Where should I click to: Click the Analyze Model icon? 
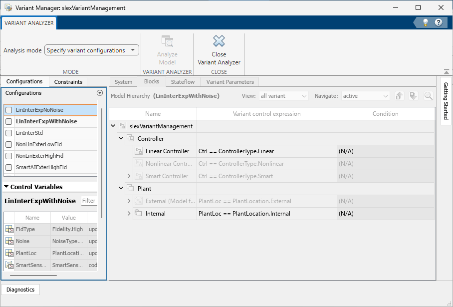(x=167, y=41)
